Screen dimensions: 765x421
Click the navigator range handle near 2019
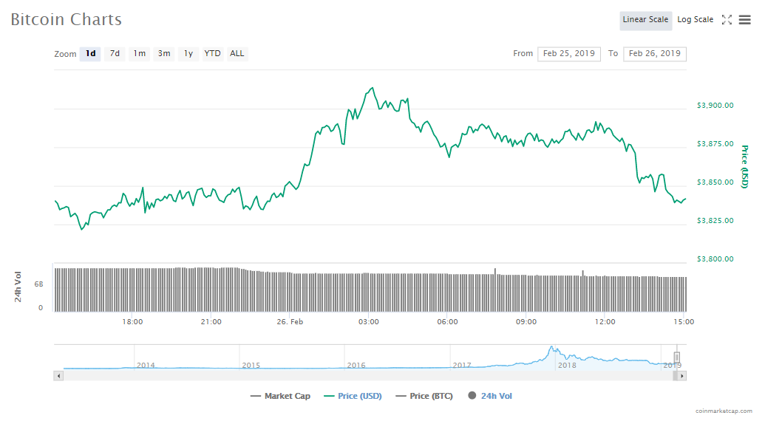[x=676, y=357]
